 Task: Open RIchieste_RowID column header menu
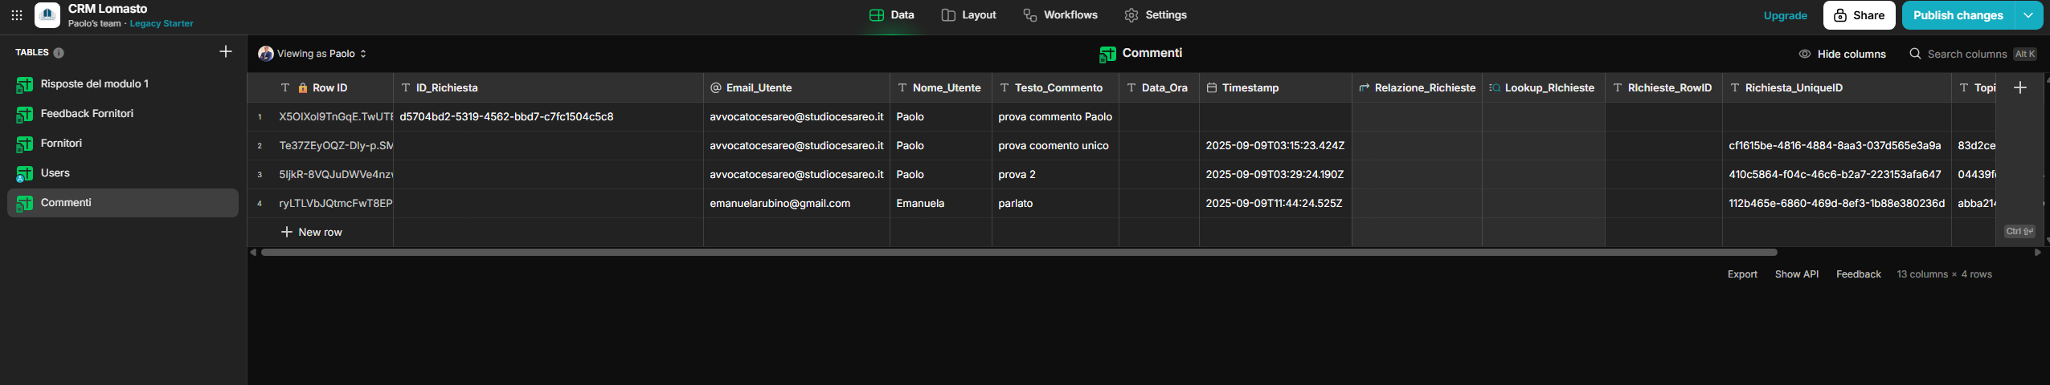1663,88
